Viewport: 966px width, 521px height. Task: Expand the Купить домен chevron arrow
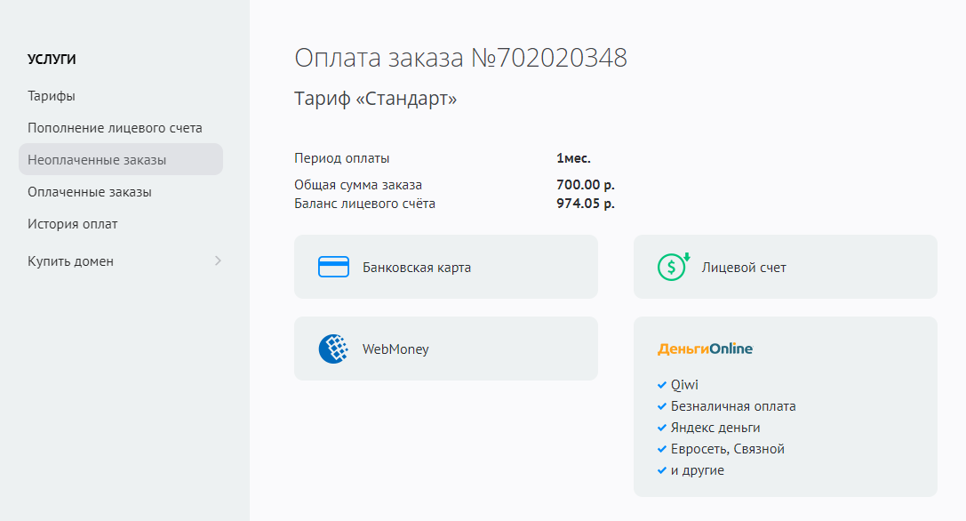tap(218, 261)
